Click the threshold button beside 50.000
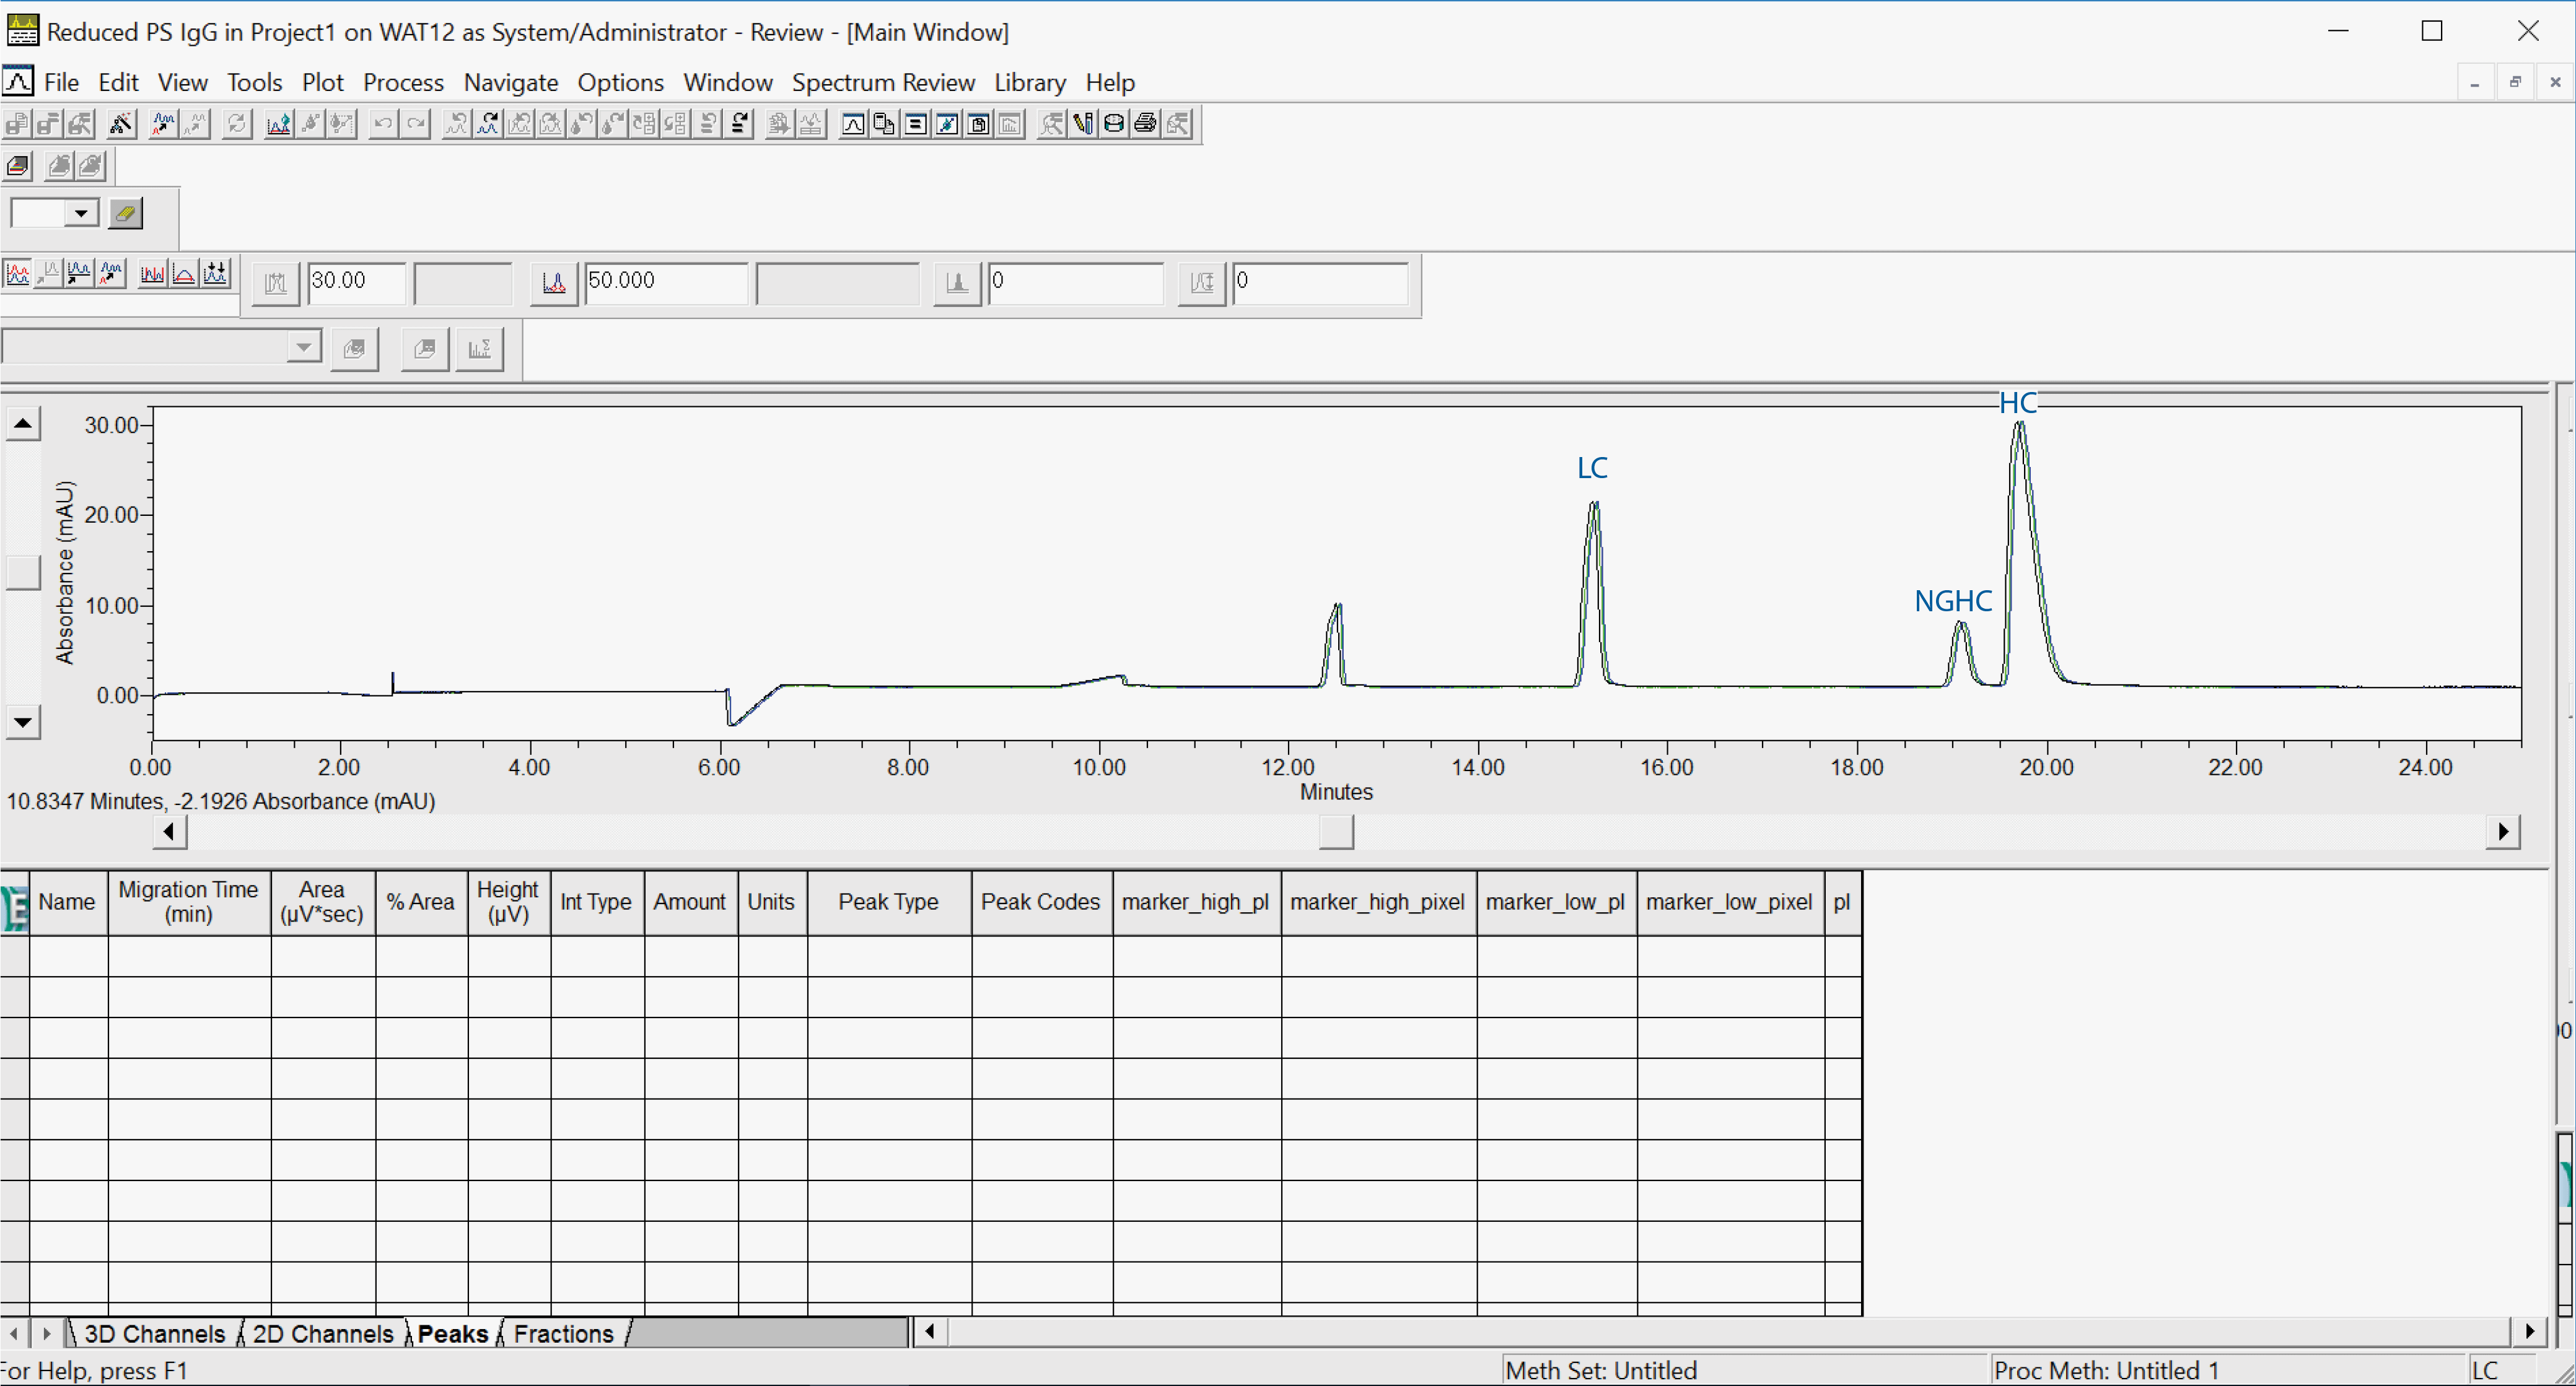 click(x=554, y=284)
